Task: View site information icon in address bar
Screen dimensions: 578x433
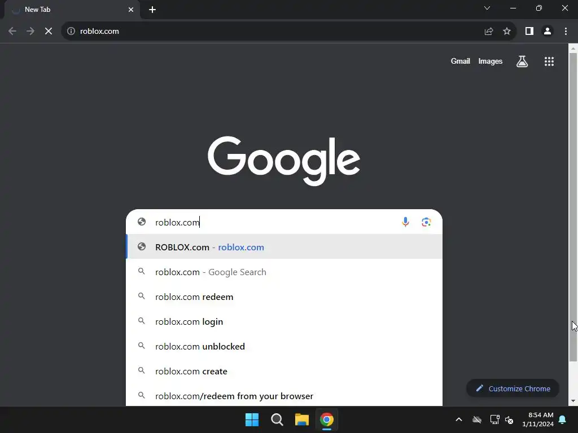Action: coord(71,32)
